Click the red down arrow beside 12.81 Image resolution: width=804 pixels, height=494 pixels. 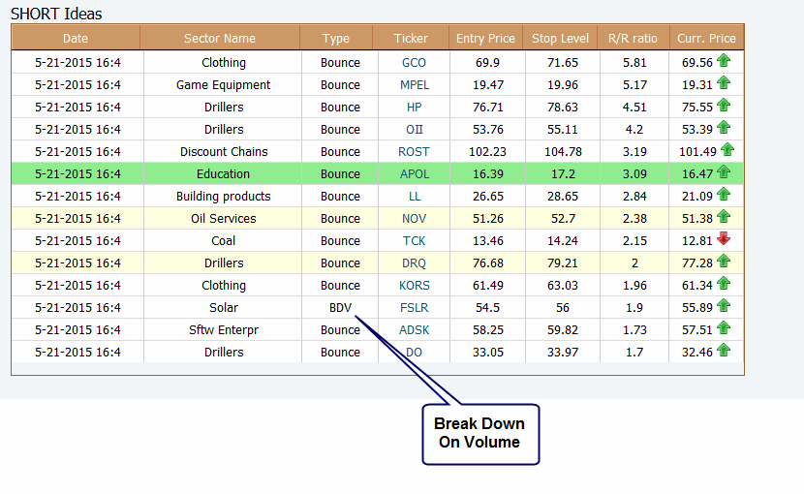(x=724, y=238)
